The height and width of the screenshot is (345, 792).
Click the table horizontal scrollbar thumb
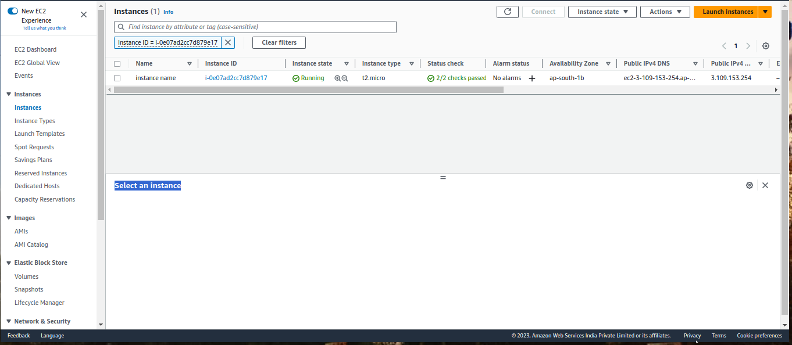[x=308, y=90]
